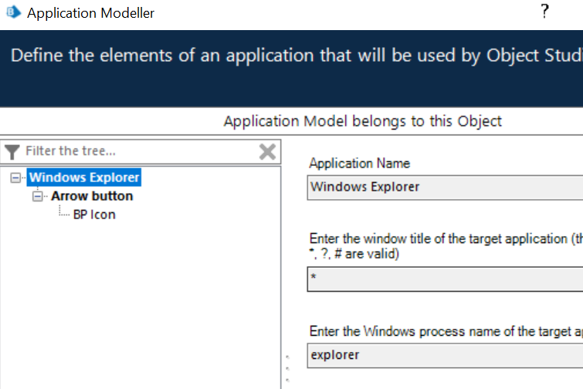Collapse the Arrow button tree node
583x389 pixels.
pos(37,196)
